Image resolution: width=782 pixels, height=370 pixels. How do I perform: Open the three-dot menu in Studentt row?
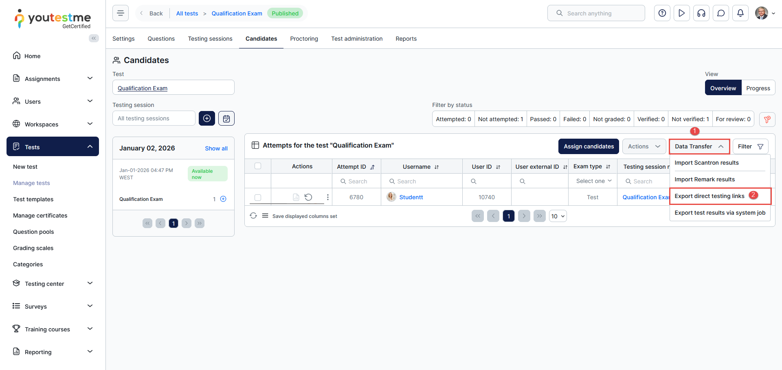pos(327,197)
